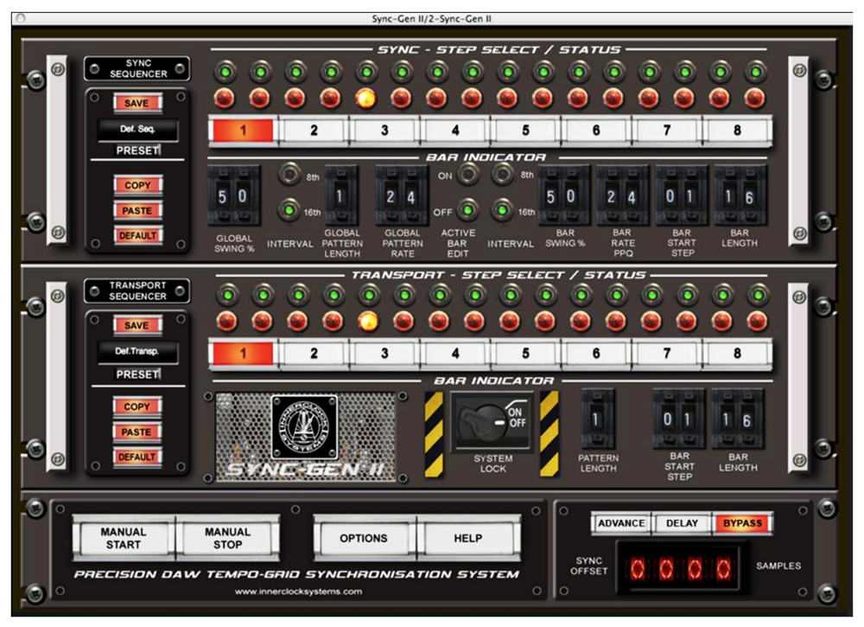864x627 pixels.
Task: Click the Sync Bar Length counter
Action: click(740, 196)
